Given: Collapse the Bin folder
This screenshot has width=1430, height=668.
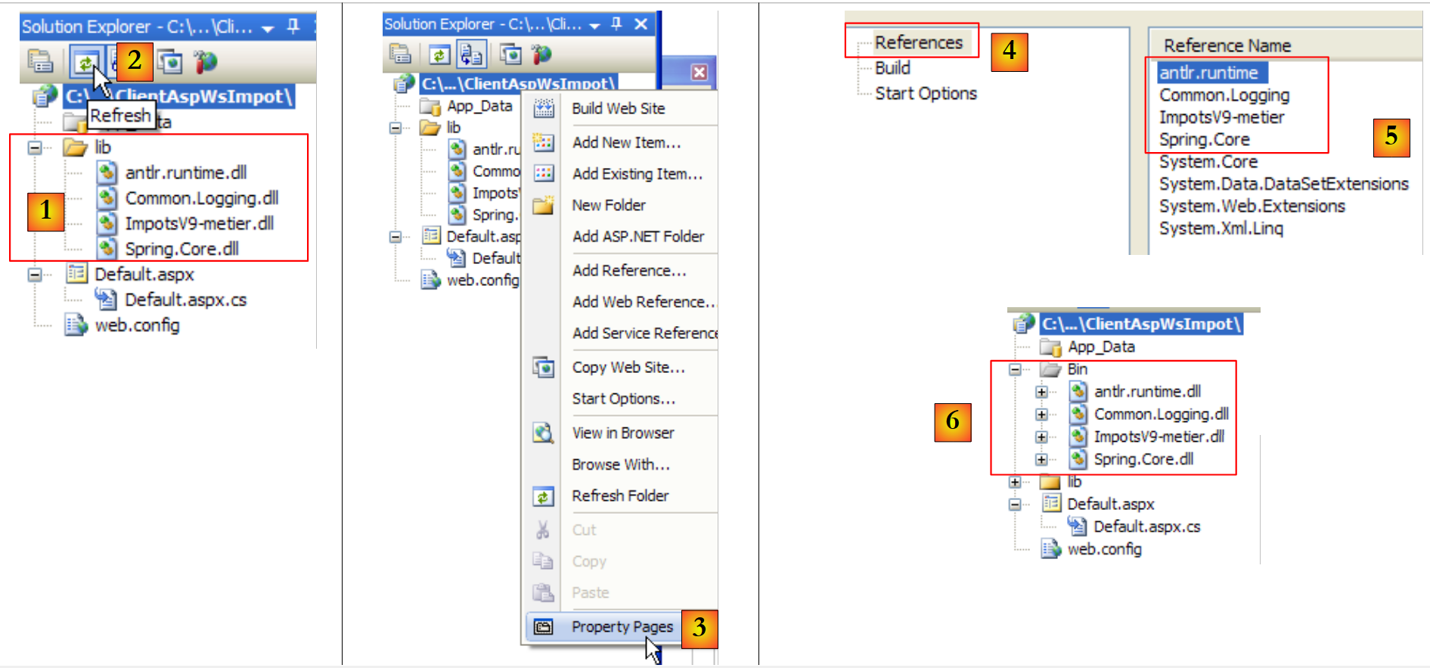Looking at the screenshot, I should tap(1015, 370).
